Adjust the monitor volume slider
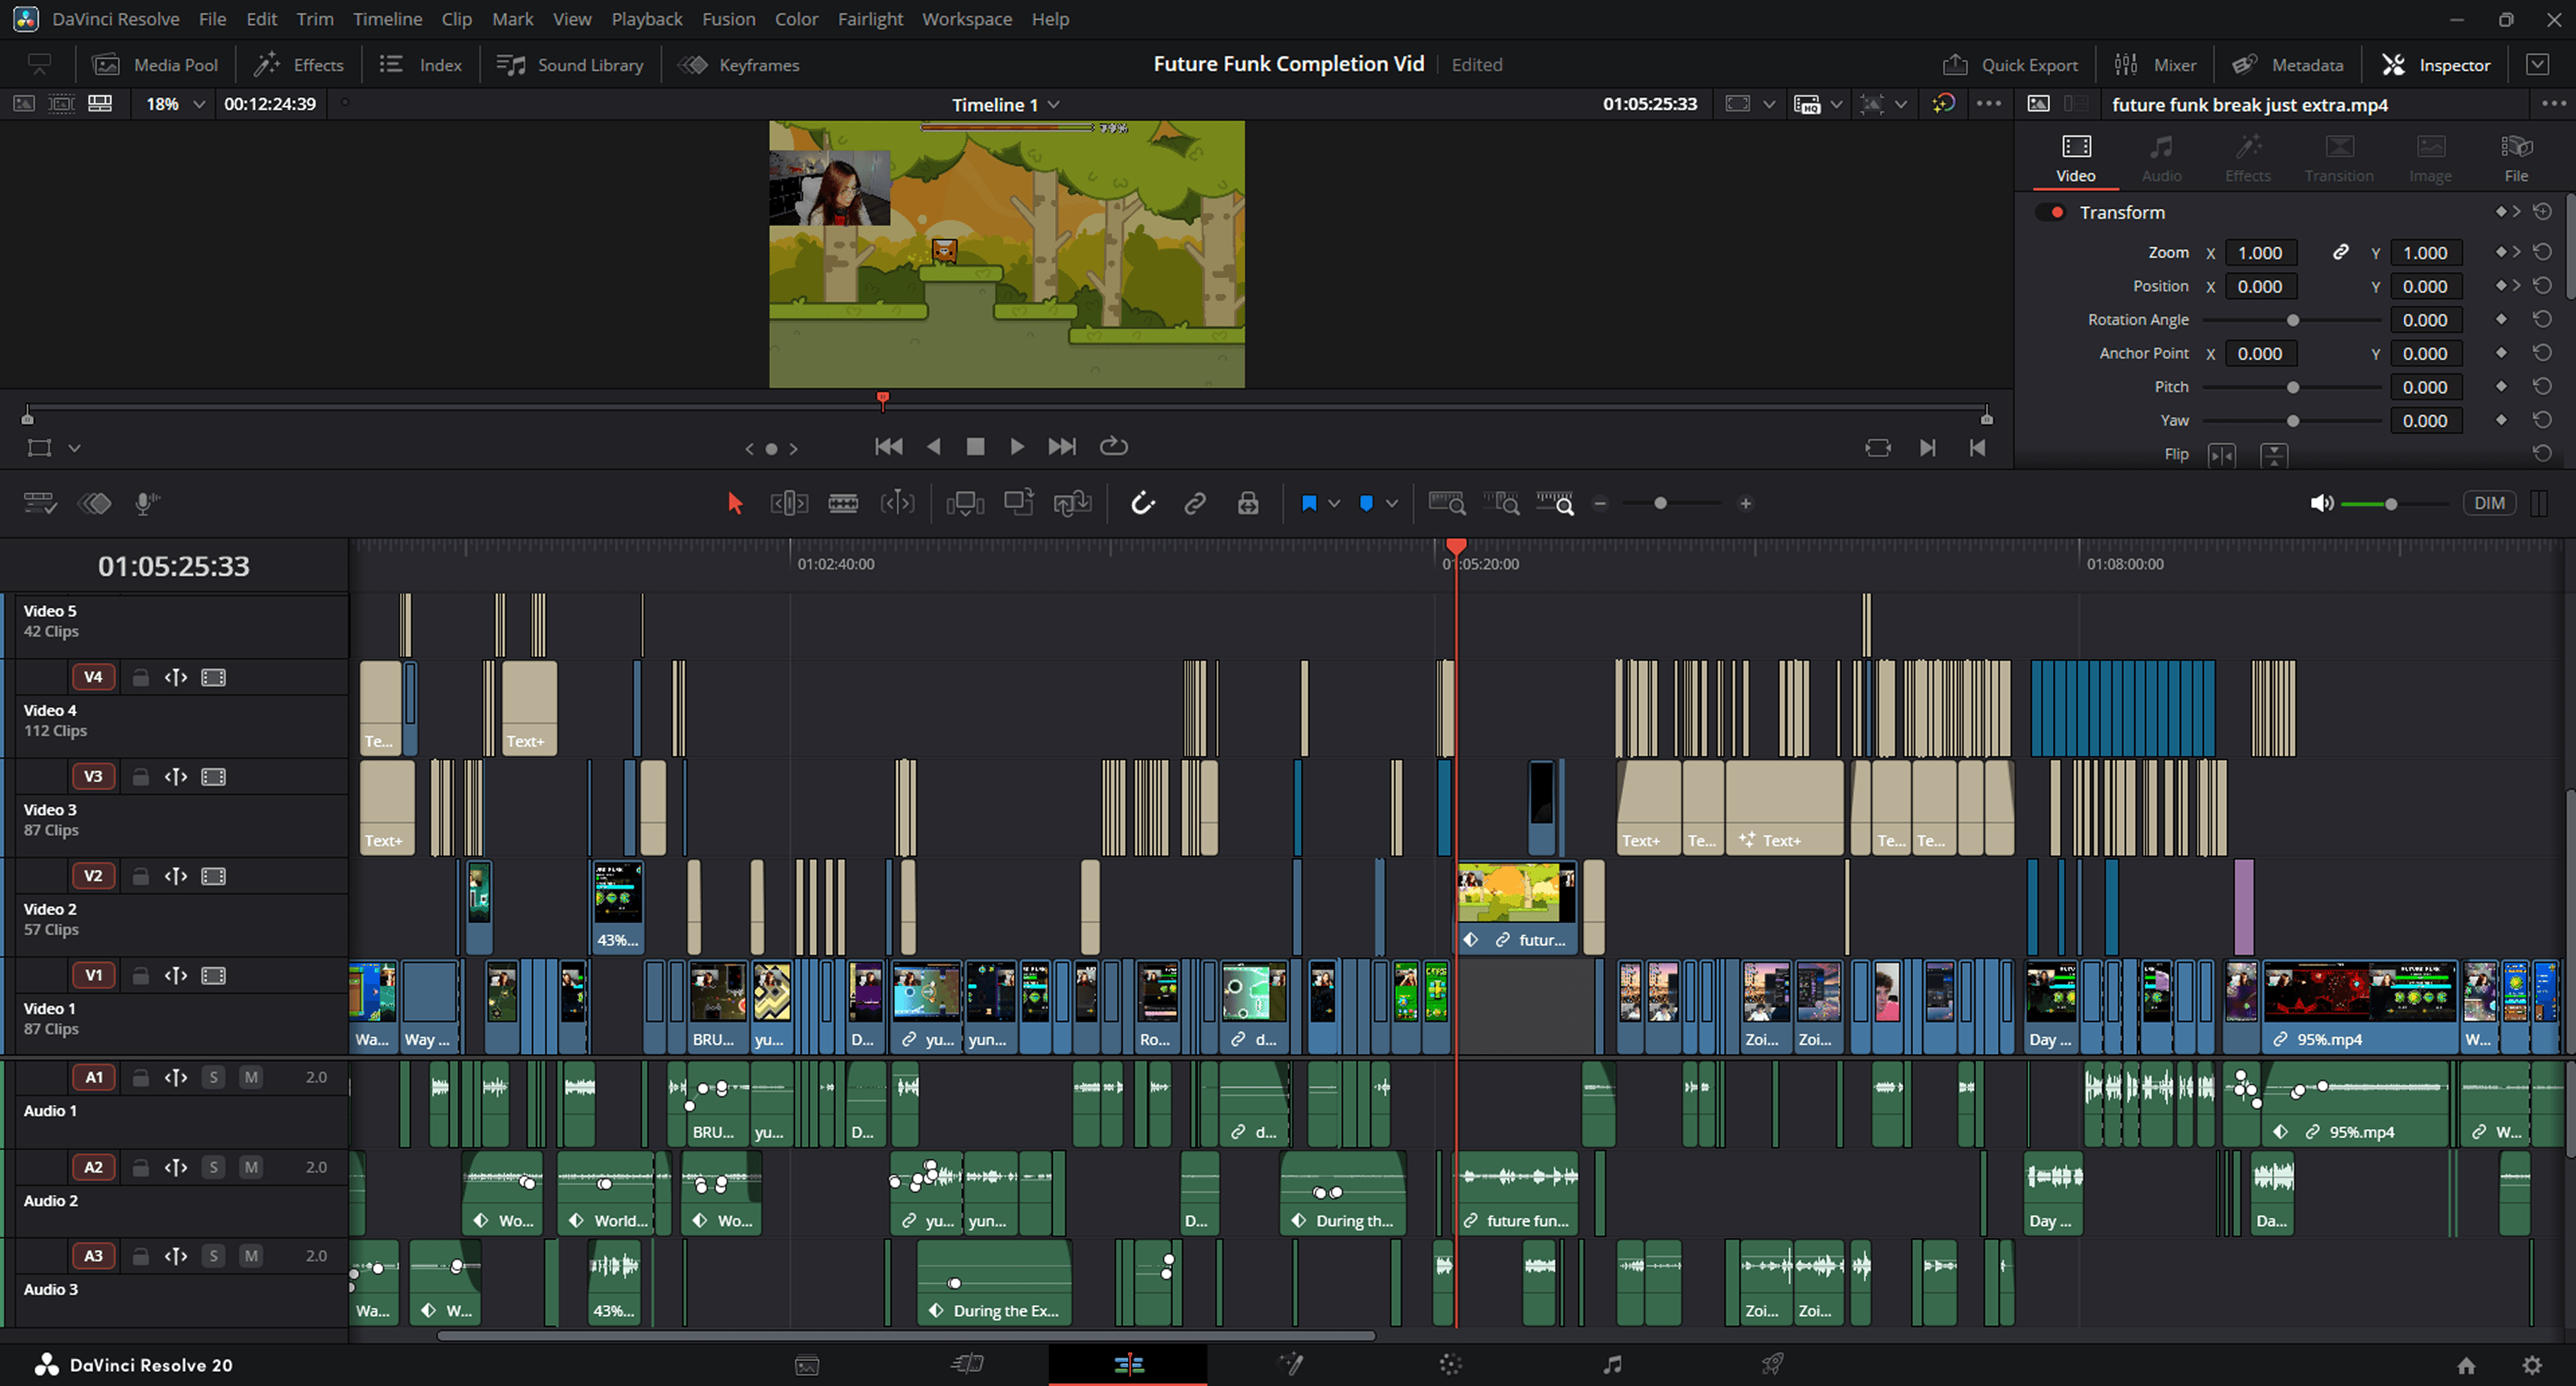This screenshot has height=1386, width=2576. 2391,504
